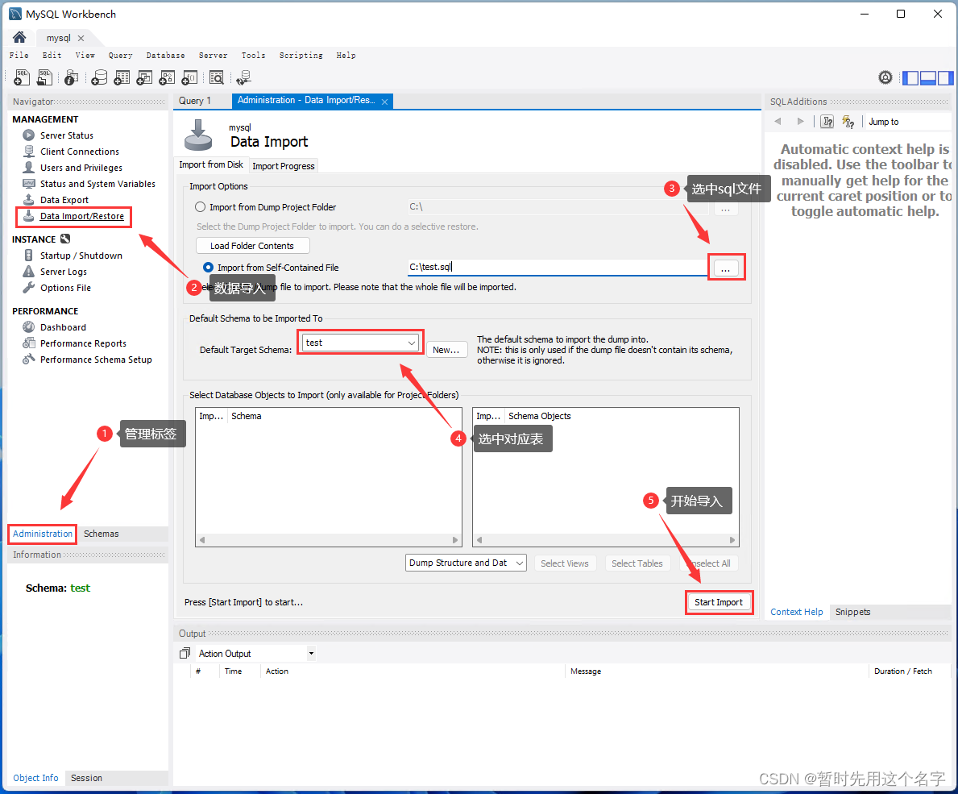Open Status and System Variables
Viewport: 958px width, 794px height.
(x=97, y=184)
